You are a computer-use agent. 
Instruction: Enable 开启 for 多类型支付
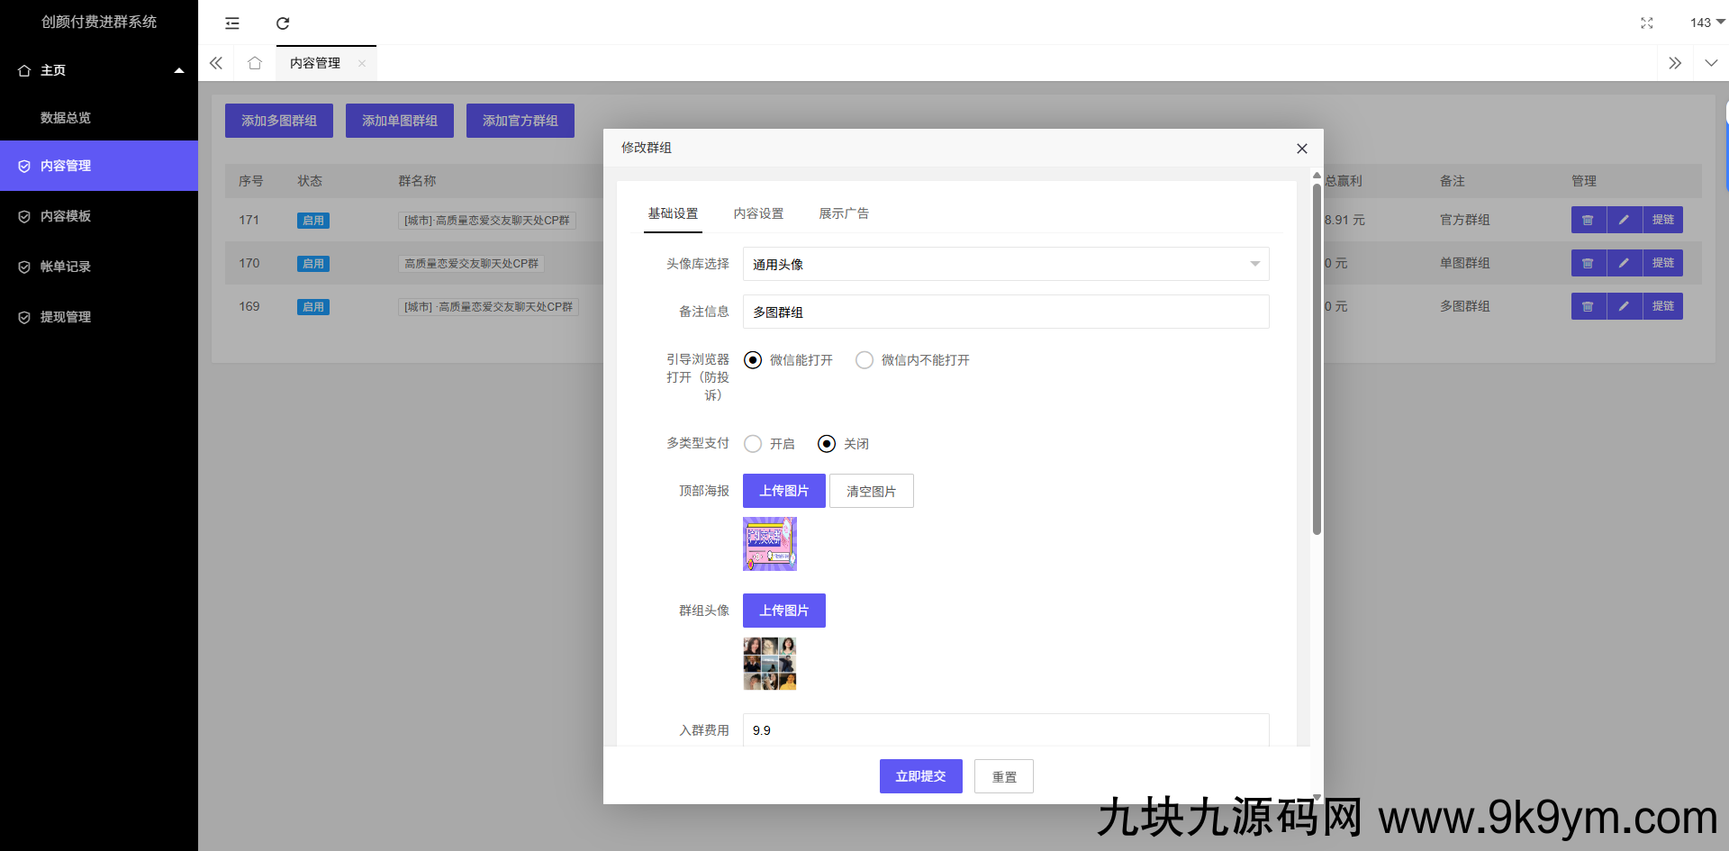[x=754, y=443]
